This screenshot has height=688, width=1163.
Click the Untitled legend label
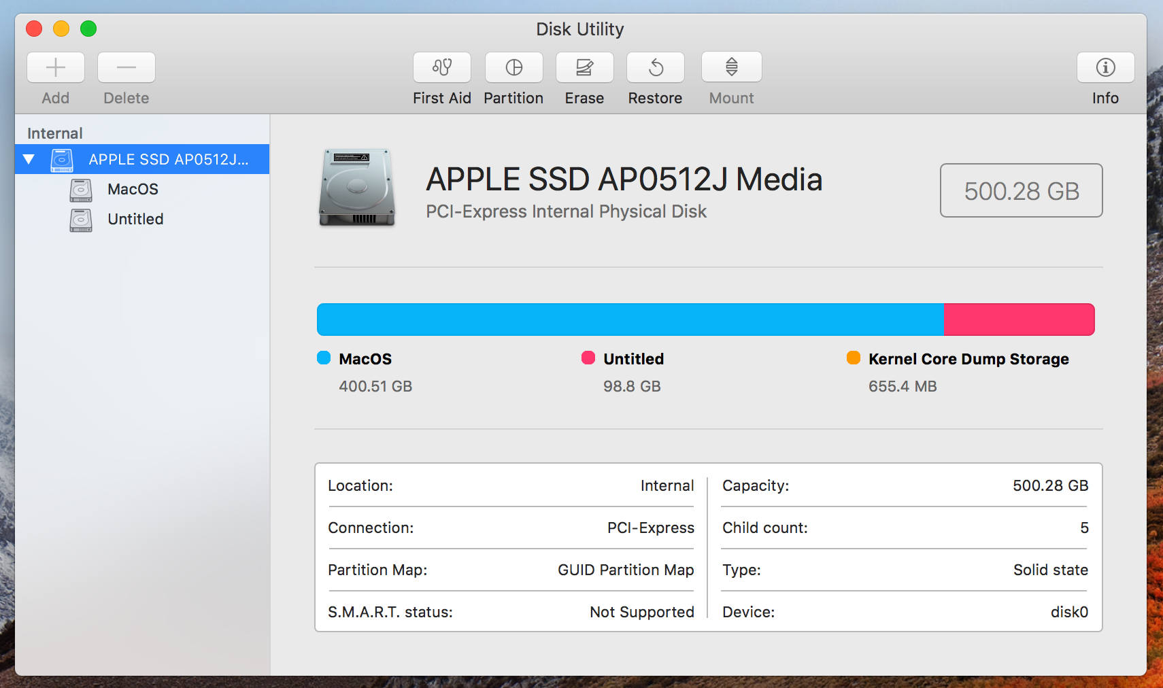point(634,359)
